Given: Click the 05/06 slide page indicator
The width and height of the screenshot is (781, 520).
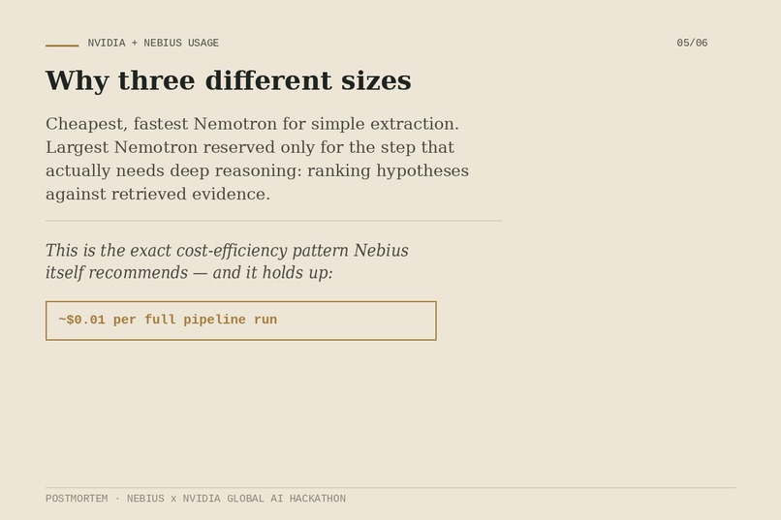Looking at the screenshot, I should pos(692,44).
